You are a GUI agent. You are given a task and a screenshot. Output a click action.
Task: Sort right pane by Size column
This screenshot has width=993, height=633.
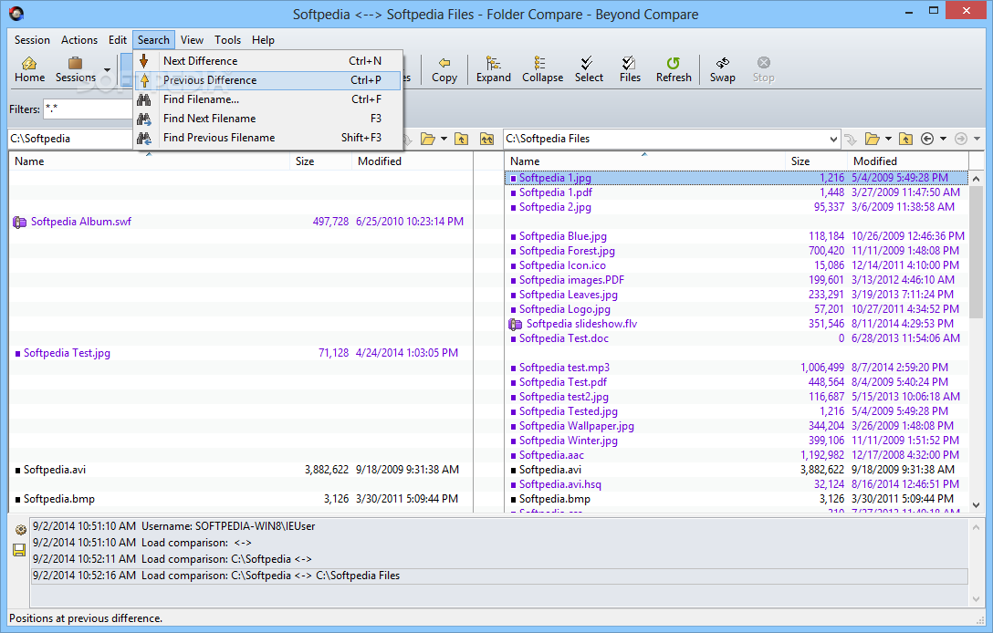[x=816, y=161]
